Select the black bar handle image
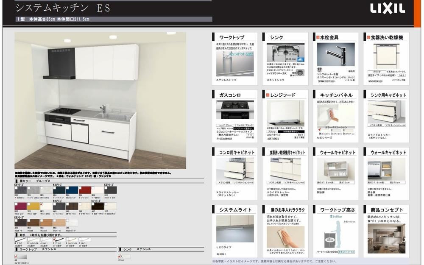The image size is (424, 265). (59, 240)
